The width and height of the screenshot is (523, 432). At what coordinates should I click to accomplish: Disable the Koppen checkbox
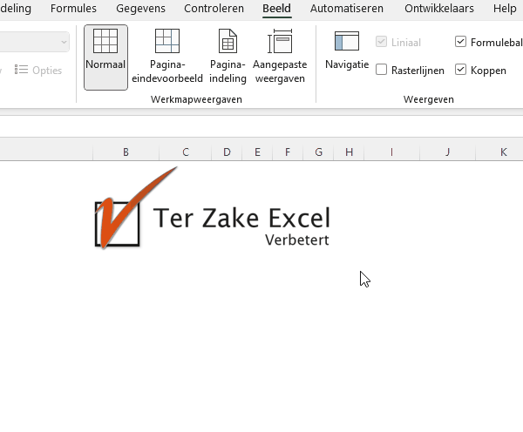coord(461,70)
